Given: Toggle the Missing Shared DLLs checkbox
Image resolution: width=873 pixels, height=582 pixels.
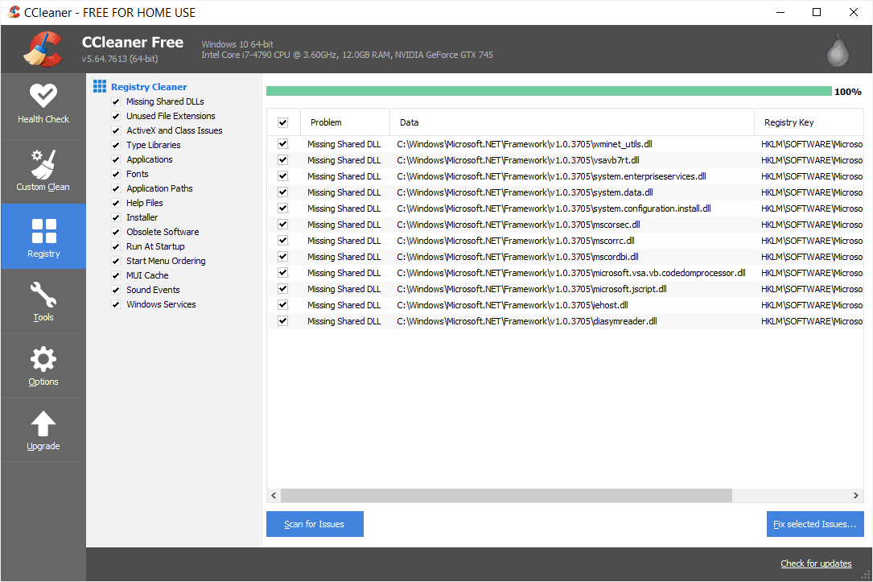Looking at the screenshot, I should [116, 102].
